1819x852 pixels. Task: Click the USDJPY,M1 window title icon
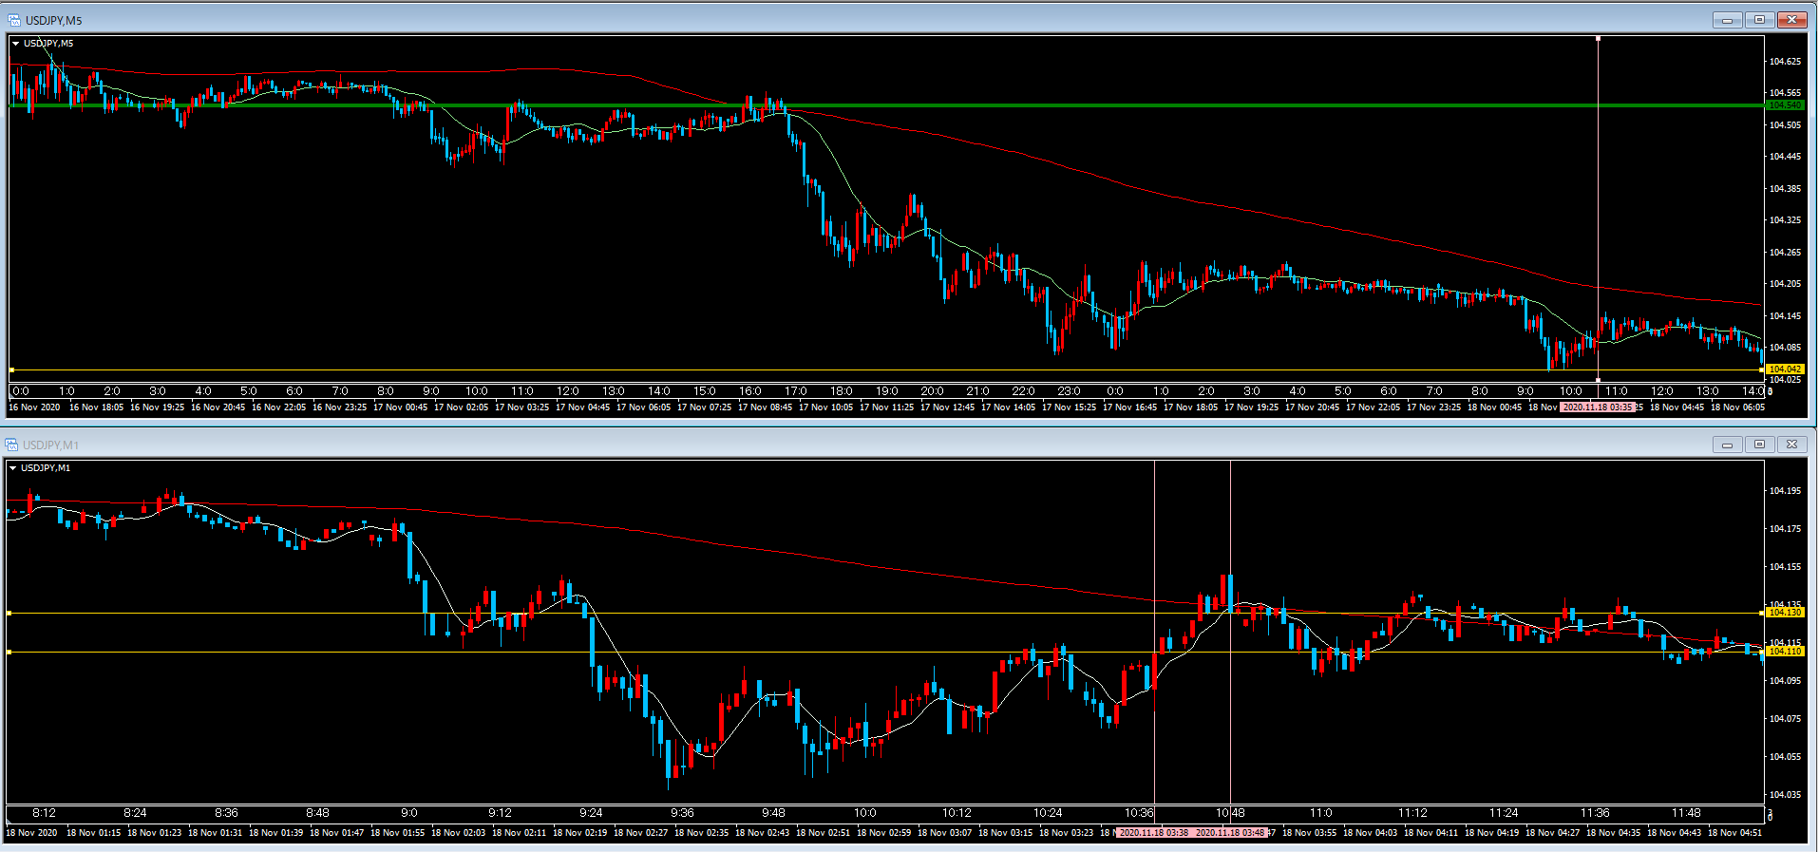[11, 445]
